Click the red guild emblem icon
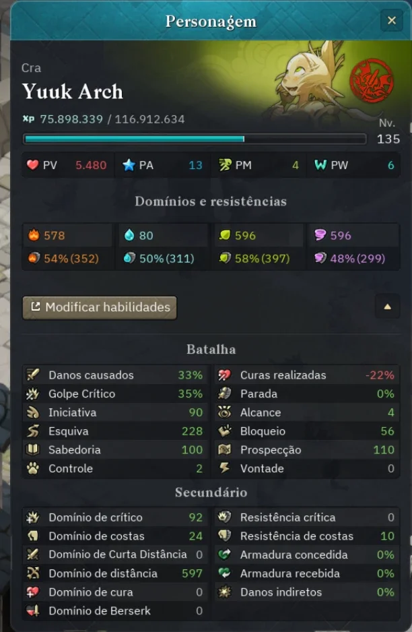This screenshot has height=632, width=412. click(371, 80)
